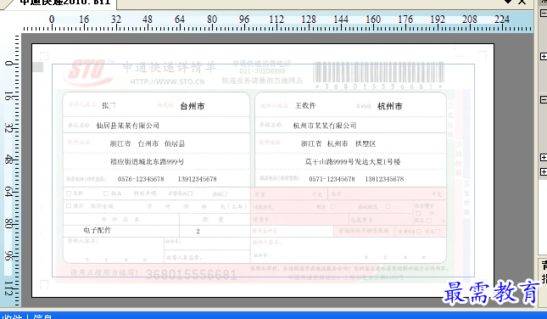547x319 pixels.
Task: Click the STO logo on the waybill
Action: pos(88,72)
